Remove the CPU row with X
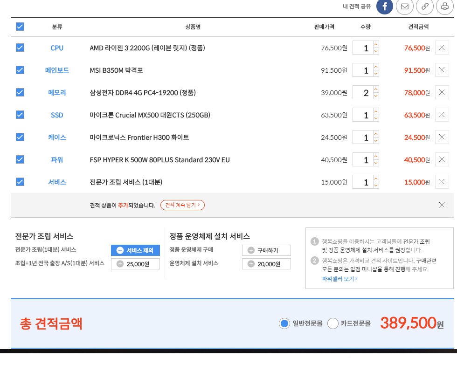Image resolution: width=457 pixels, height=378 pixels. point(442,48)
